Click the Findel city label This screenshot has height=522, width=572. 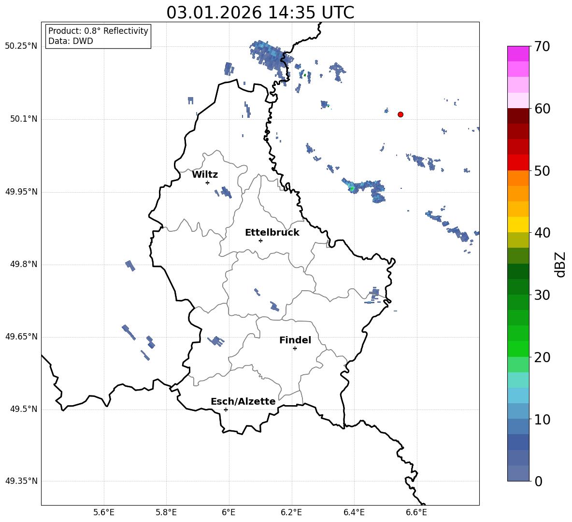coord(295,340)
